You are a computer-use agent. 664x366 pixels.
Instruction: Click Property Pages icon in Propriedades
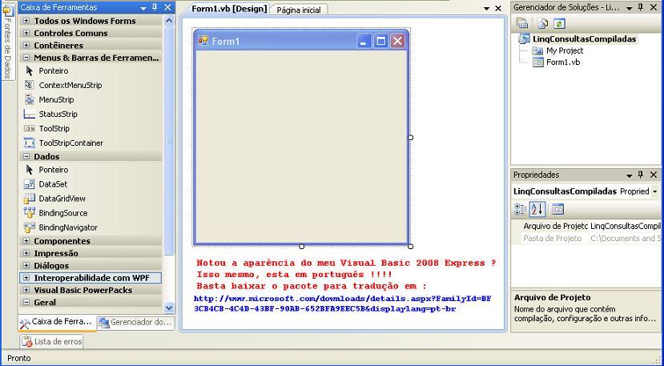(x=557, y=209)
